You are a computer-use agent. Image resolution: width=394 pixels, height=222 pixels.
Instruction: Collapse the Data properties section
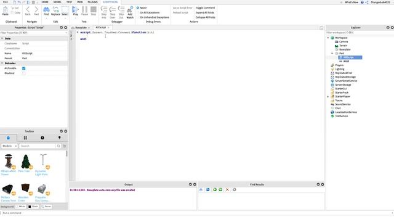click(2, 38)
